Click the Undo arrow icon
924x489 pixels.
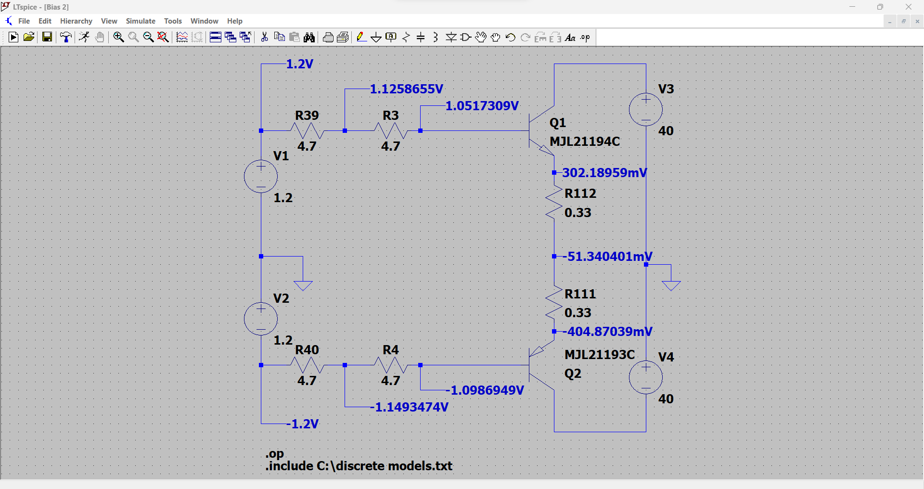[511, 37]
